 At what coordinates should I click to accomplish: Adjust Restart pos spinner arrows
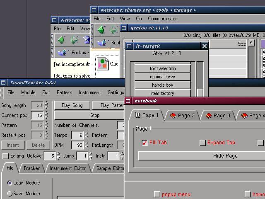coord(46,135)
